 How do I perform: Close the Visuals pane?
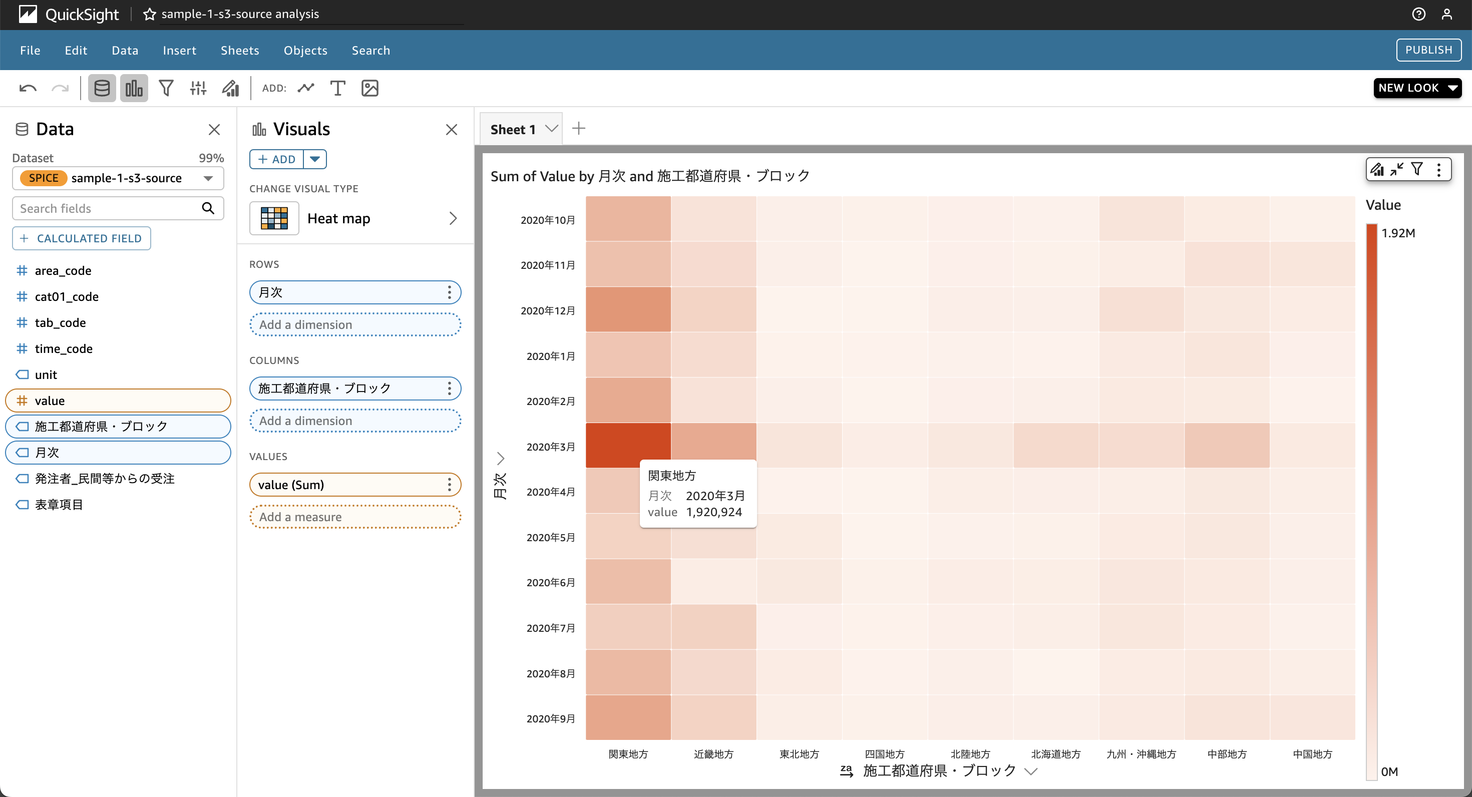click(x=452, y=130)
